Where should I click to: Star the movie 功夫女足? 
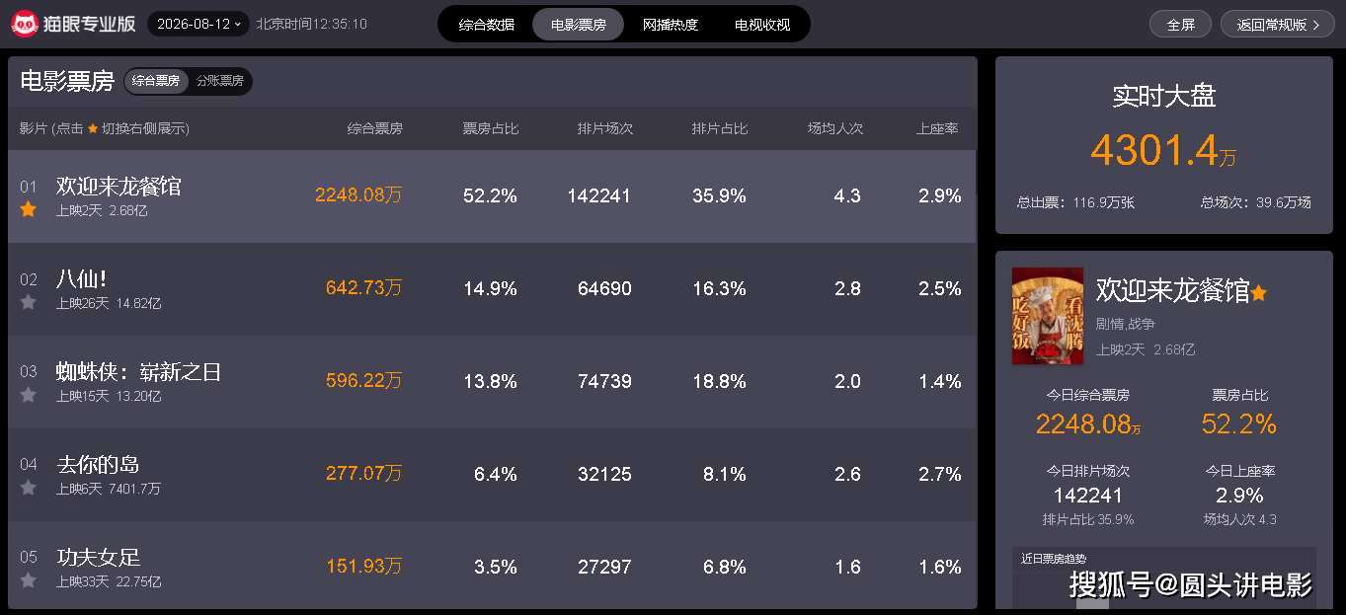(29, 580)
